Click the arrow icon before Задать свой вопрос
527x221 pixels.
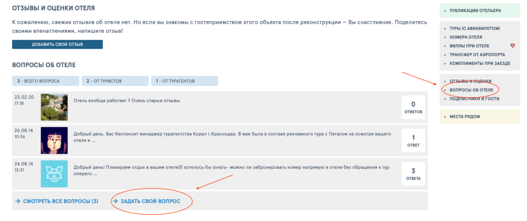tap(115, 201)
